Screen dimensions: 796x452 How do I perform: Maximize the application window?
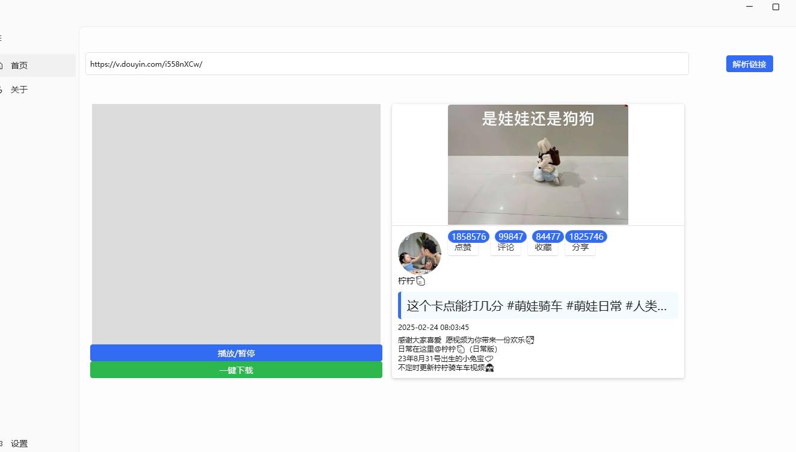pos(776,7)
